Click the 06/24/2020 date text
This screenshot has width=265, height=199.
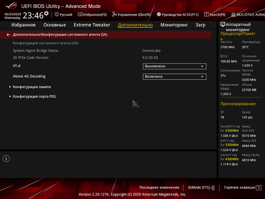tap(13, 14)
